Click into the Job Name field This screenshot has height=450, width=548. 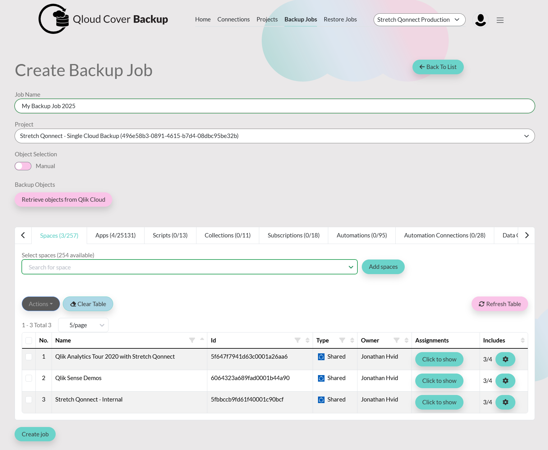275,106
